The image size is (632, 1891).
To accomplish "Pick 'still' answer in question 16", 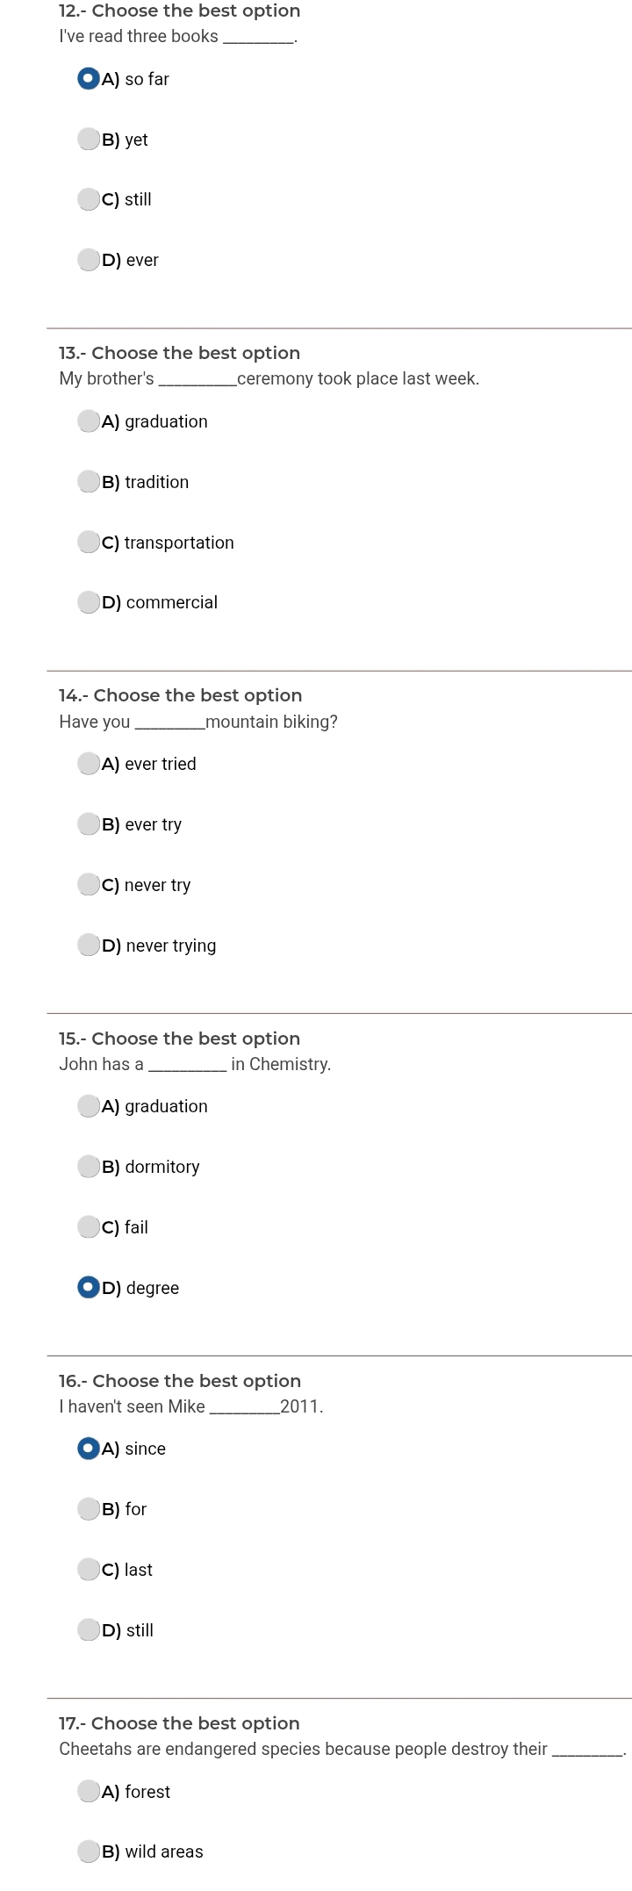I will [x=89, y=1629].
